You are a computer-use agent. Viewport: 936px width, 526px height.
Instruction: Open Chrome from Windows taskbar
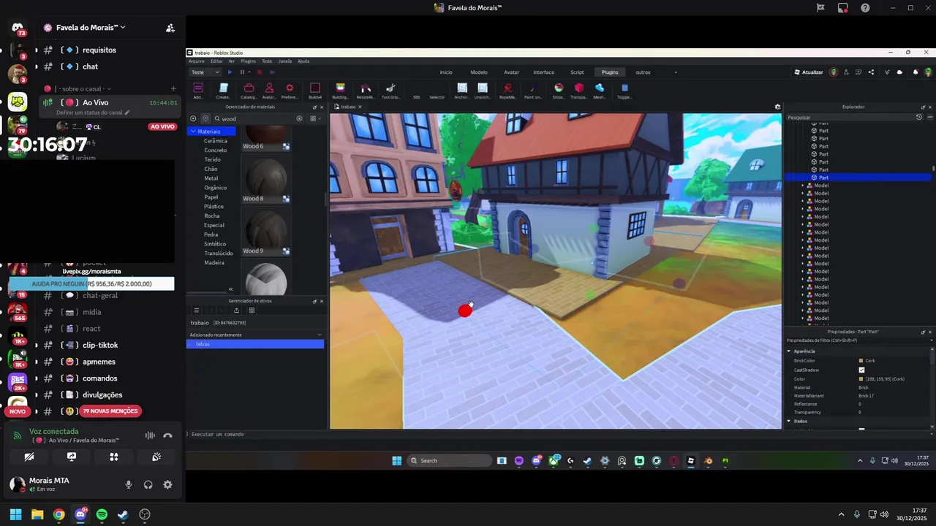click(58, 514)
